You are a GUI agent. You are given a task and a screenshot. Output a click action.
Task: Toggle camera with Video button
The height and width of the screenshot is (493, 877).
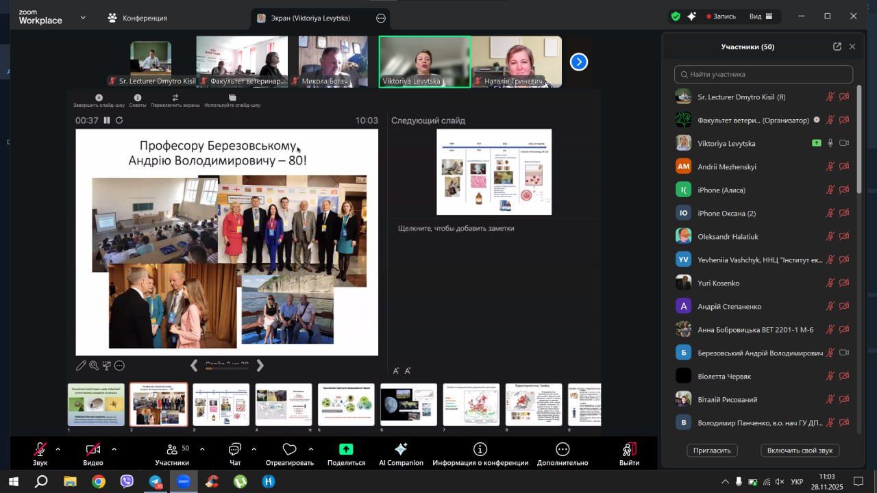tap(93, 450)
